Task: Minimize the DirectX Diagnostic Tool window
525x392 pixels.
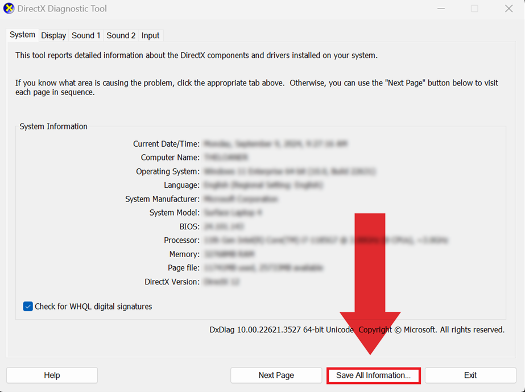Action: tap(440, 9)
